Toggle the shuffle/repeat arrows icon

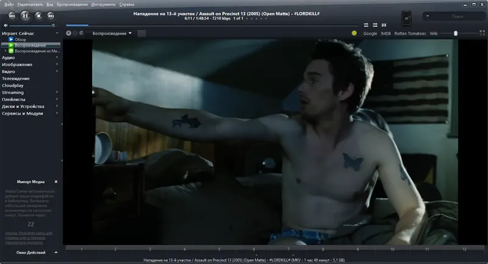click(366, 25)
